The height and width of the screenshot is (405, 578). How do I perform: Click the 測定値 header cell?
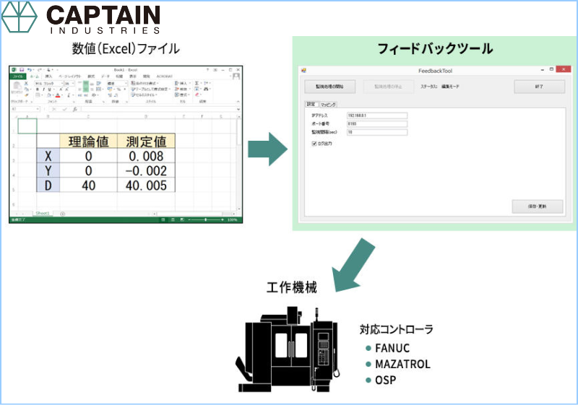(146, 141)
